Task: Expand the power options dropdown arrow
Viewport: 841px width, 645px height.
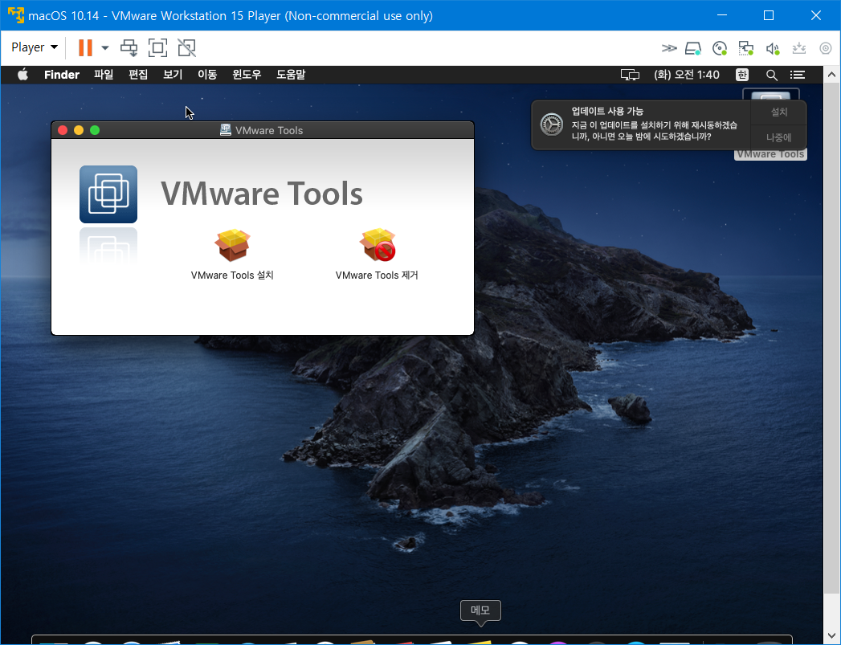Action: [x=105, y=47]
